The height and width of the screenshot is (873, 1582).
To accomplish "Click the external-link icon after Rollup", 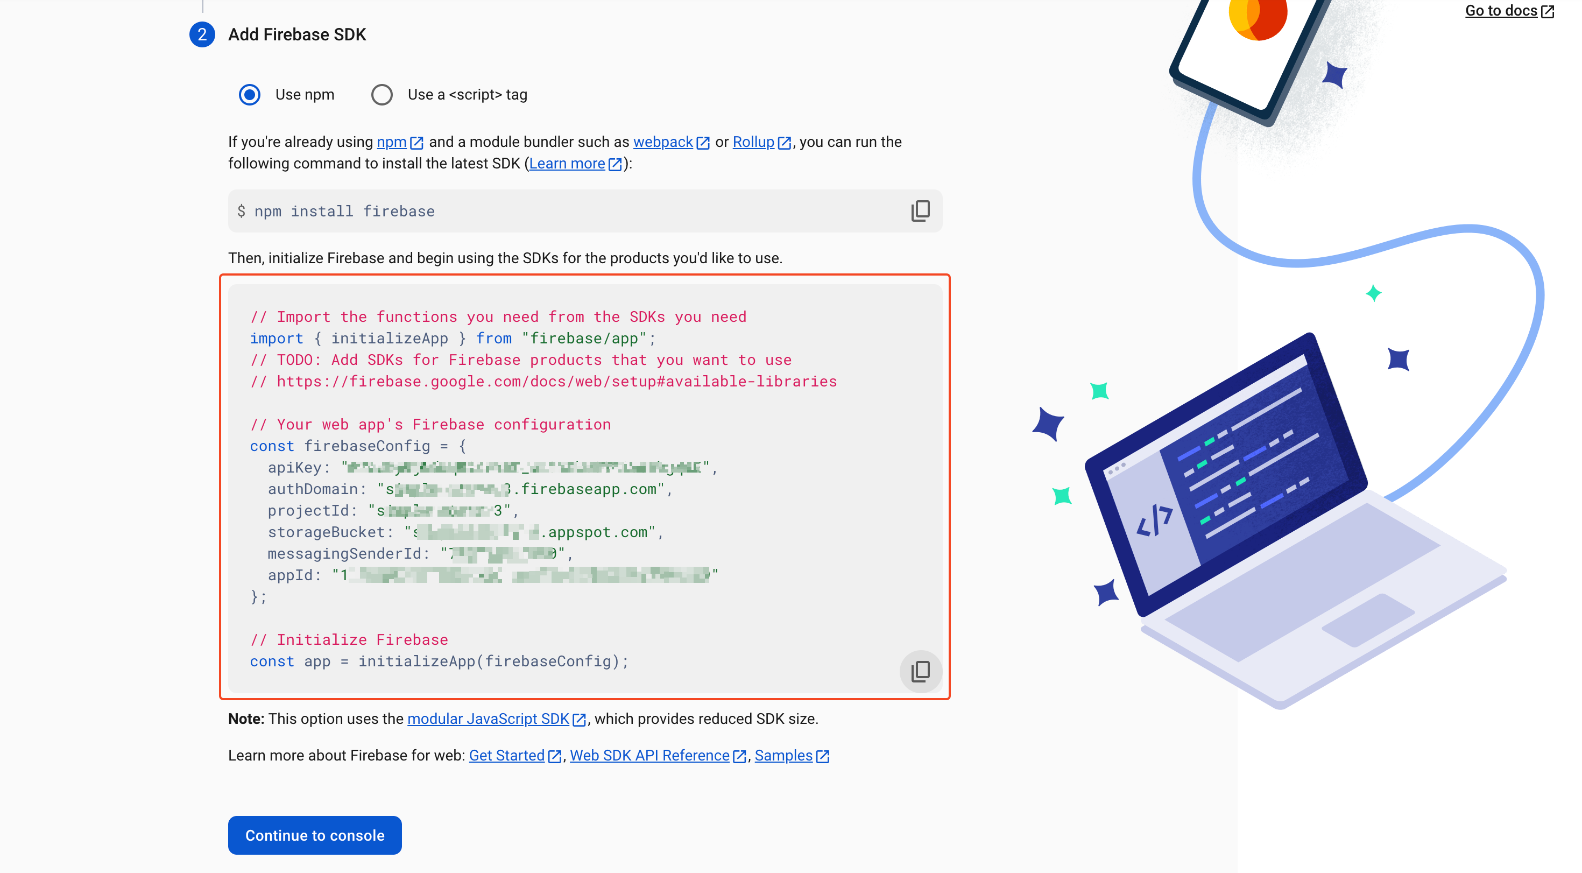I will [784, 143].
